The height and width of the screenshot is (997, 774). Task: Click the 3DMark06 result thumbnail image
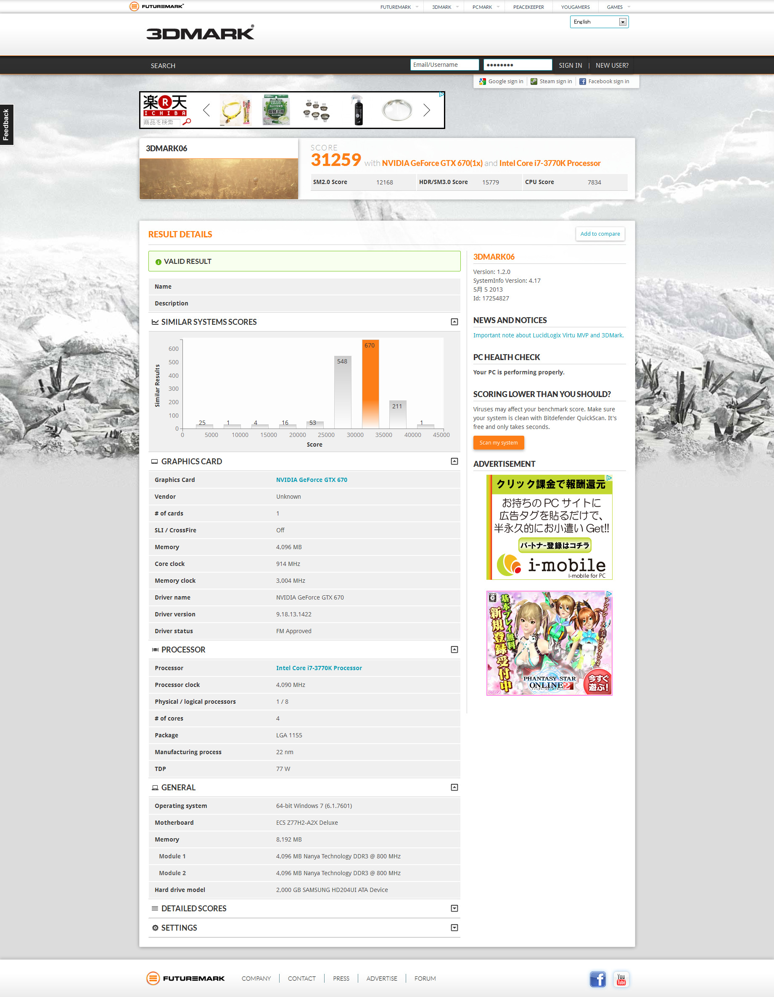point(219,179)
